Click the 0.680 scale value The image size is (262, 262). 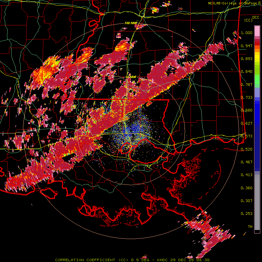247,110
